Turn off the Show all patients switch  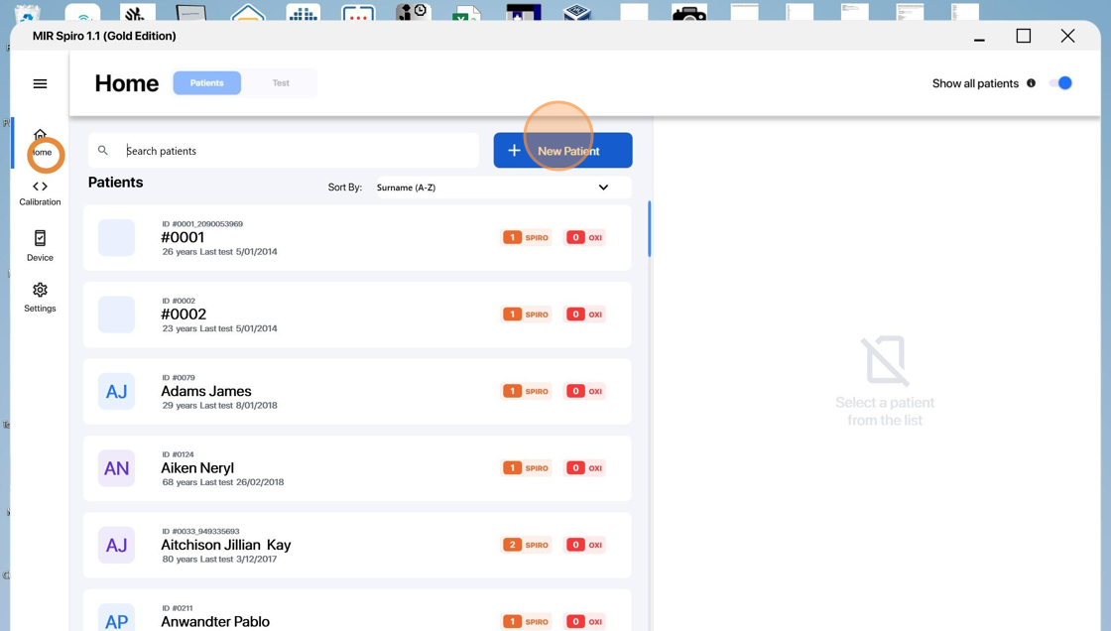point(1060,83)
